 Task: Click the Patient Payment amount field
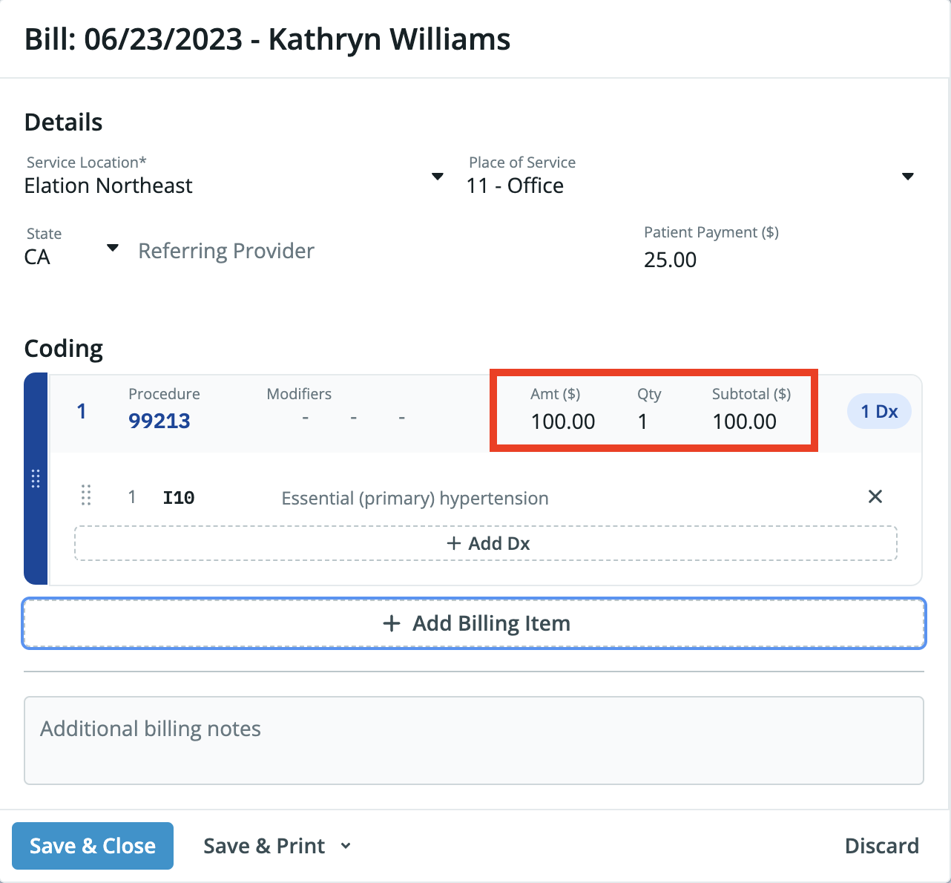click(x=670, y=260)
